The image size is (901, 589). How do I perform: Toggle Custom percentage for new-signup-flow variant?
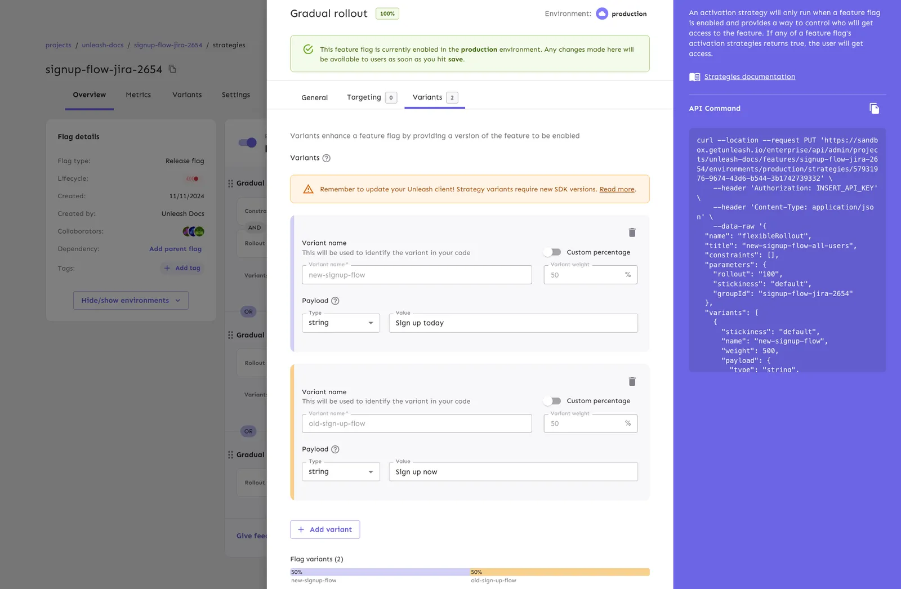tap(552, 252)
